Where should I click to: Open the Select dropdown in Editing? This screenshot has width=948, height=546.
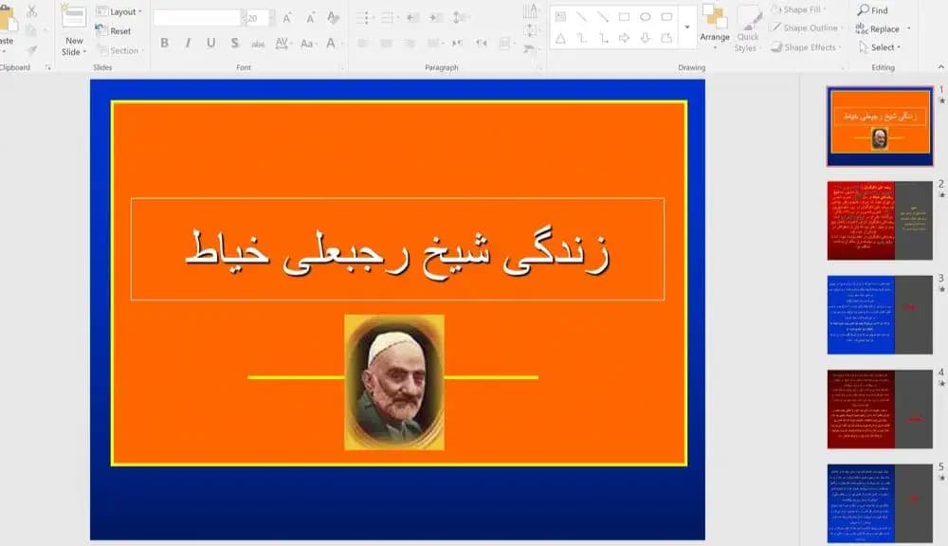pyautogui.click(x=880, y=47)
